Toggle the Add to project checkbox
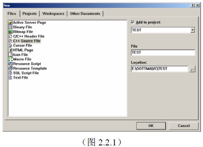 click(x=132, y=22)
